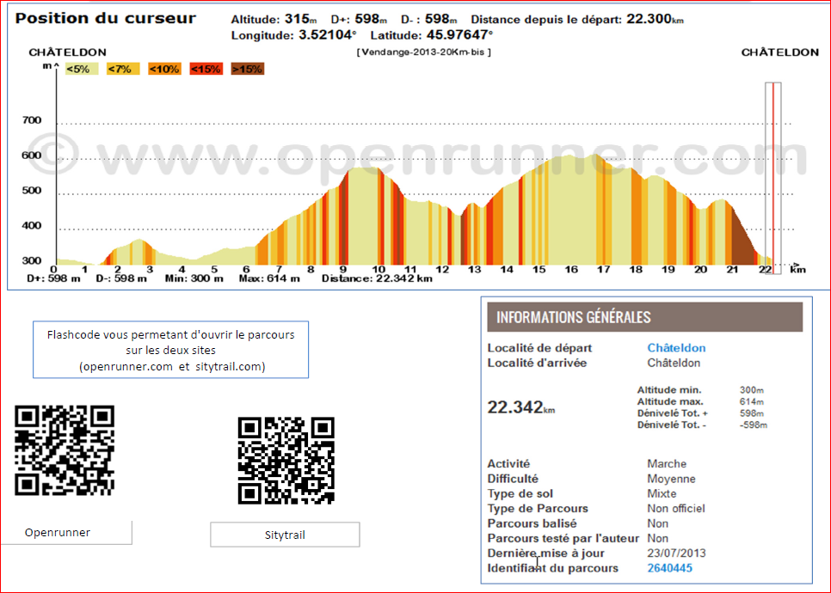This screenshot has width=831, height=593.
Task: Click the Openrunner QR code
Action: click(65, 450)
